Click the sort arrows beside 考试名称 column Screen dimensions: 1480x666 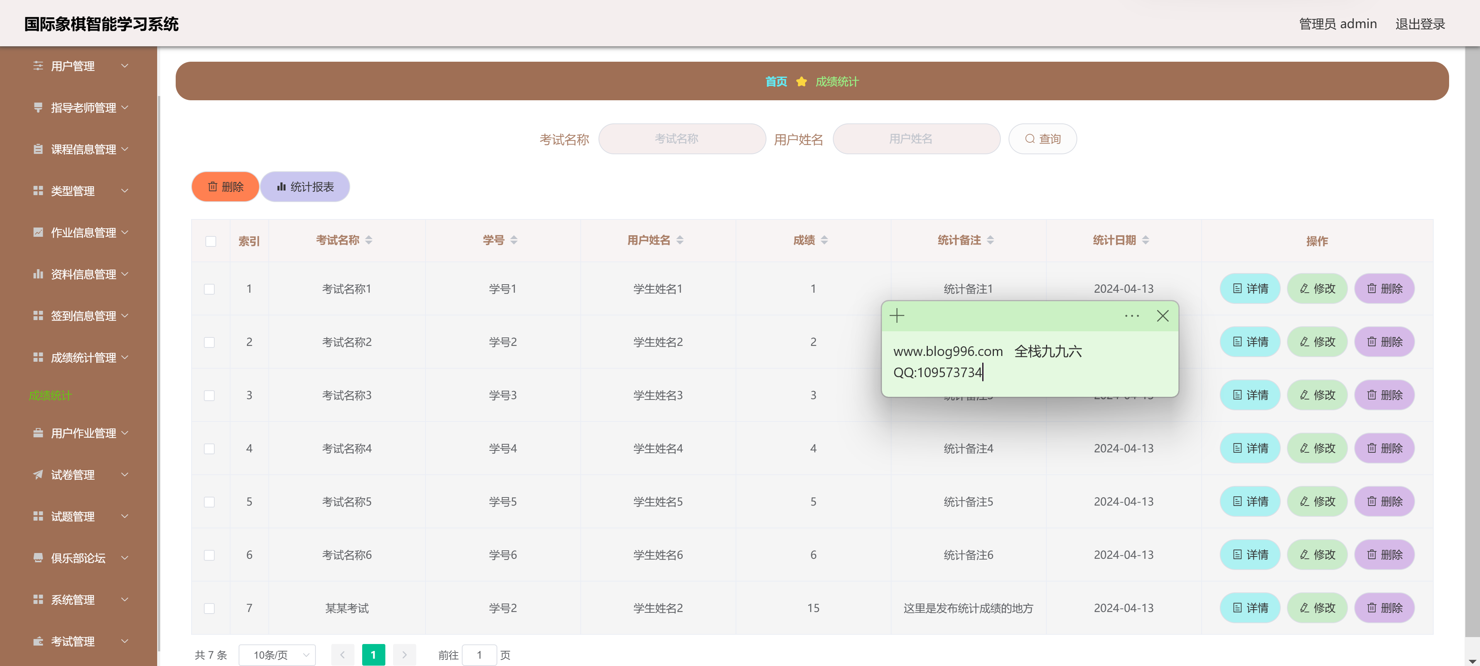(x=369, y=240)
